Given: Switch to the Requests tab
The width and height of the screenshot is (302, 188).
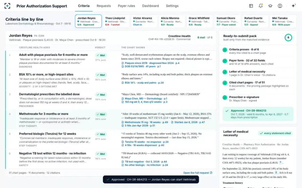Looking at the screenshot, I should 104,6.
